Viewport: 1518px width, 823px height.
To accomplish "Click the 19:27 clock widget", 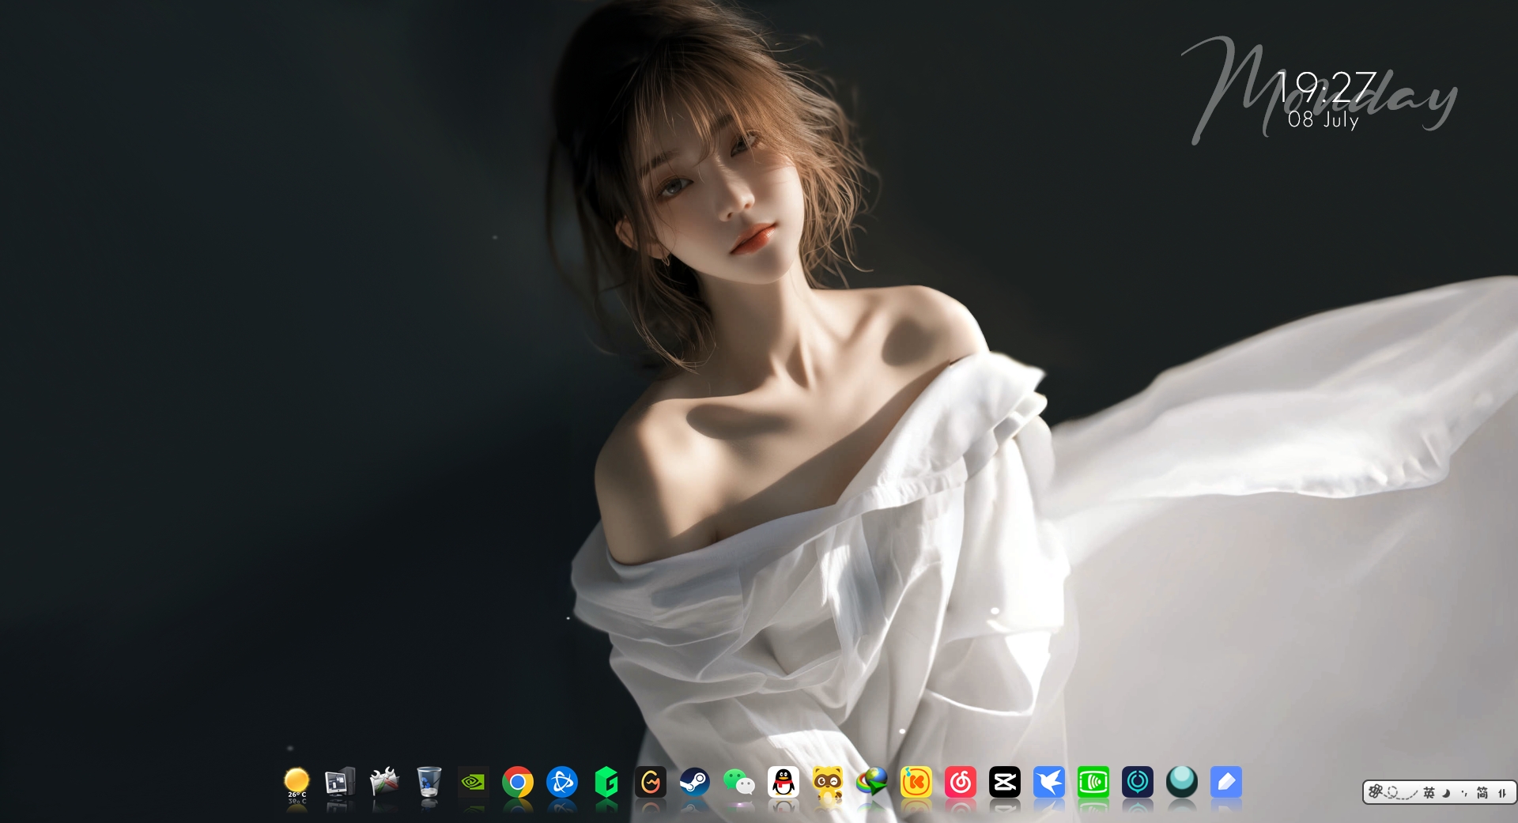I will point(1326,85).
